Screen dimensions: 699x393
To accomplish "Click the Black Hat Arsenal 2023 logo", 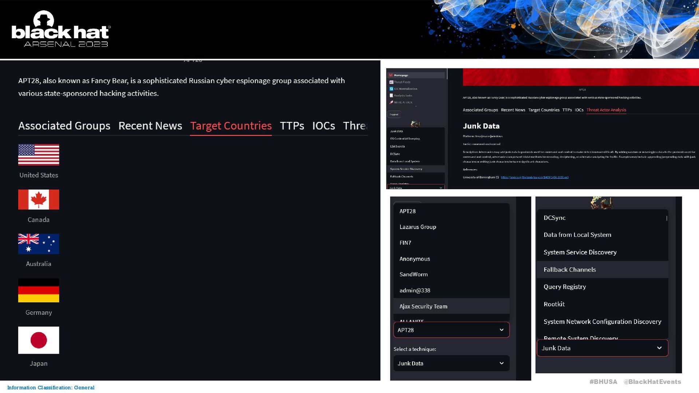I will coord(61,29).
